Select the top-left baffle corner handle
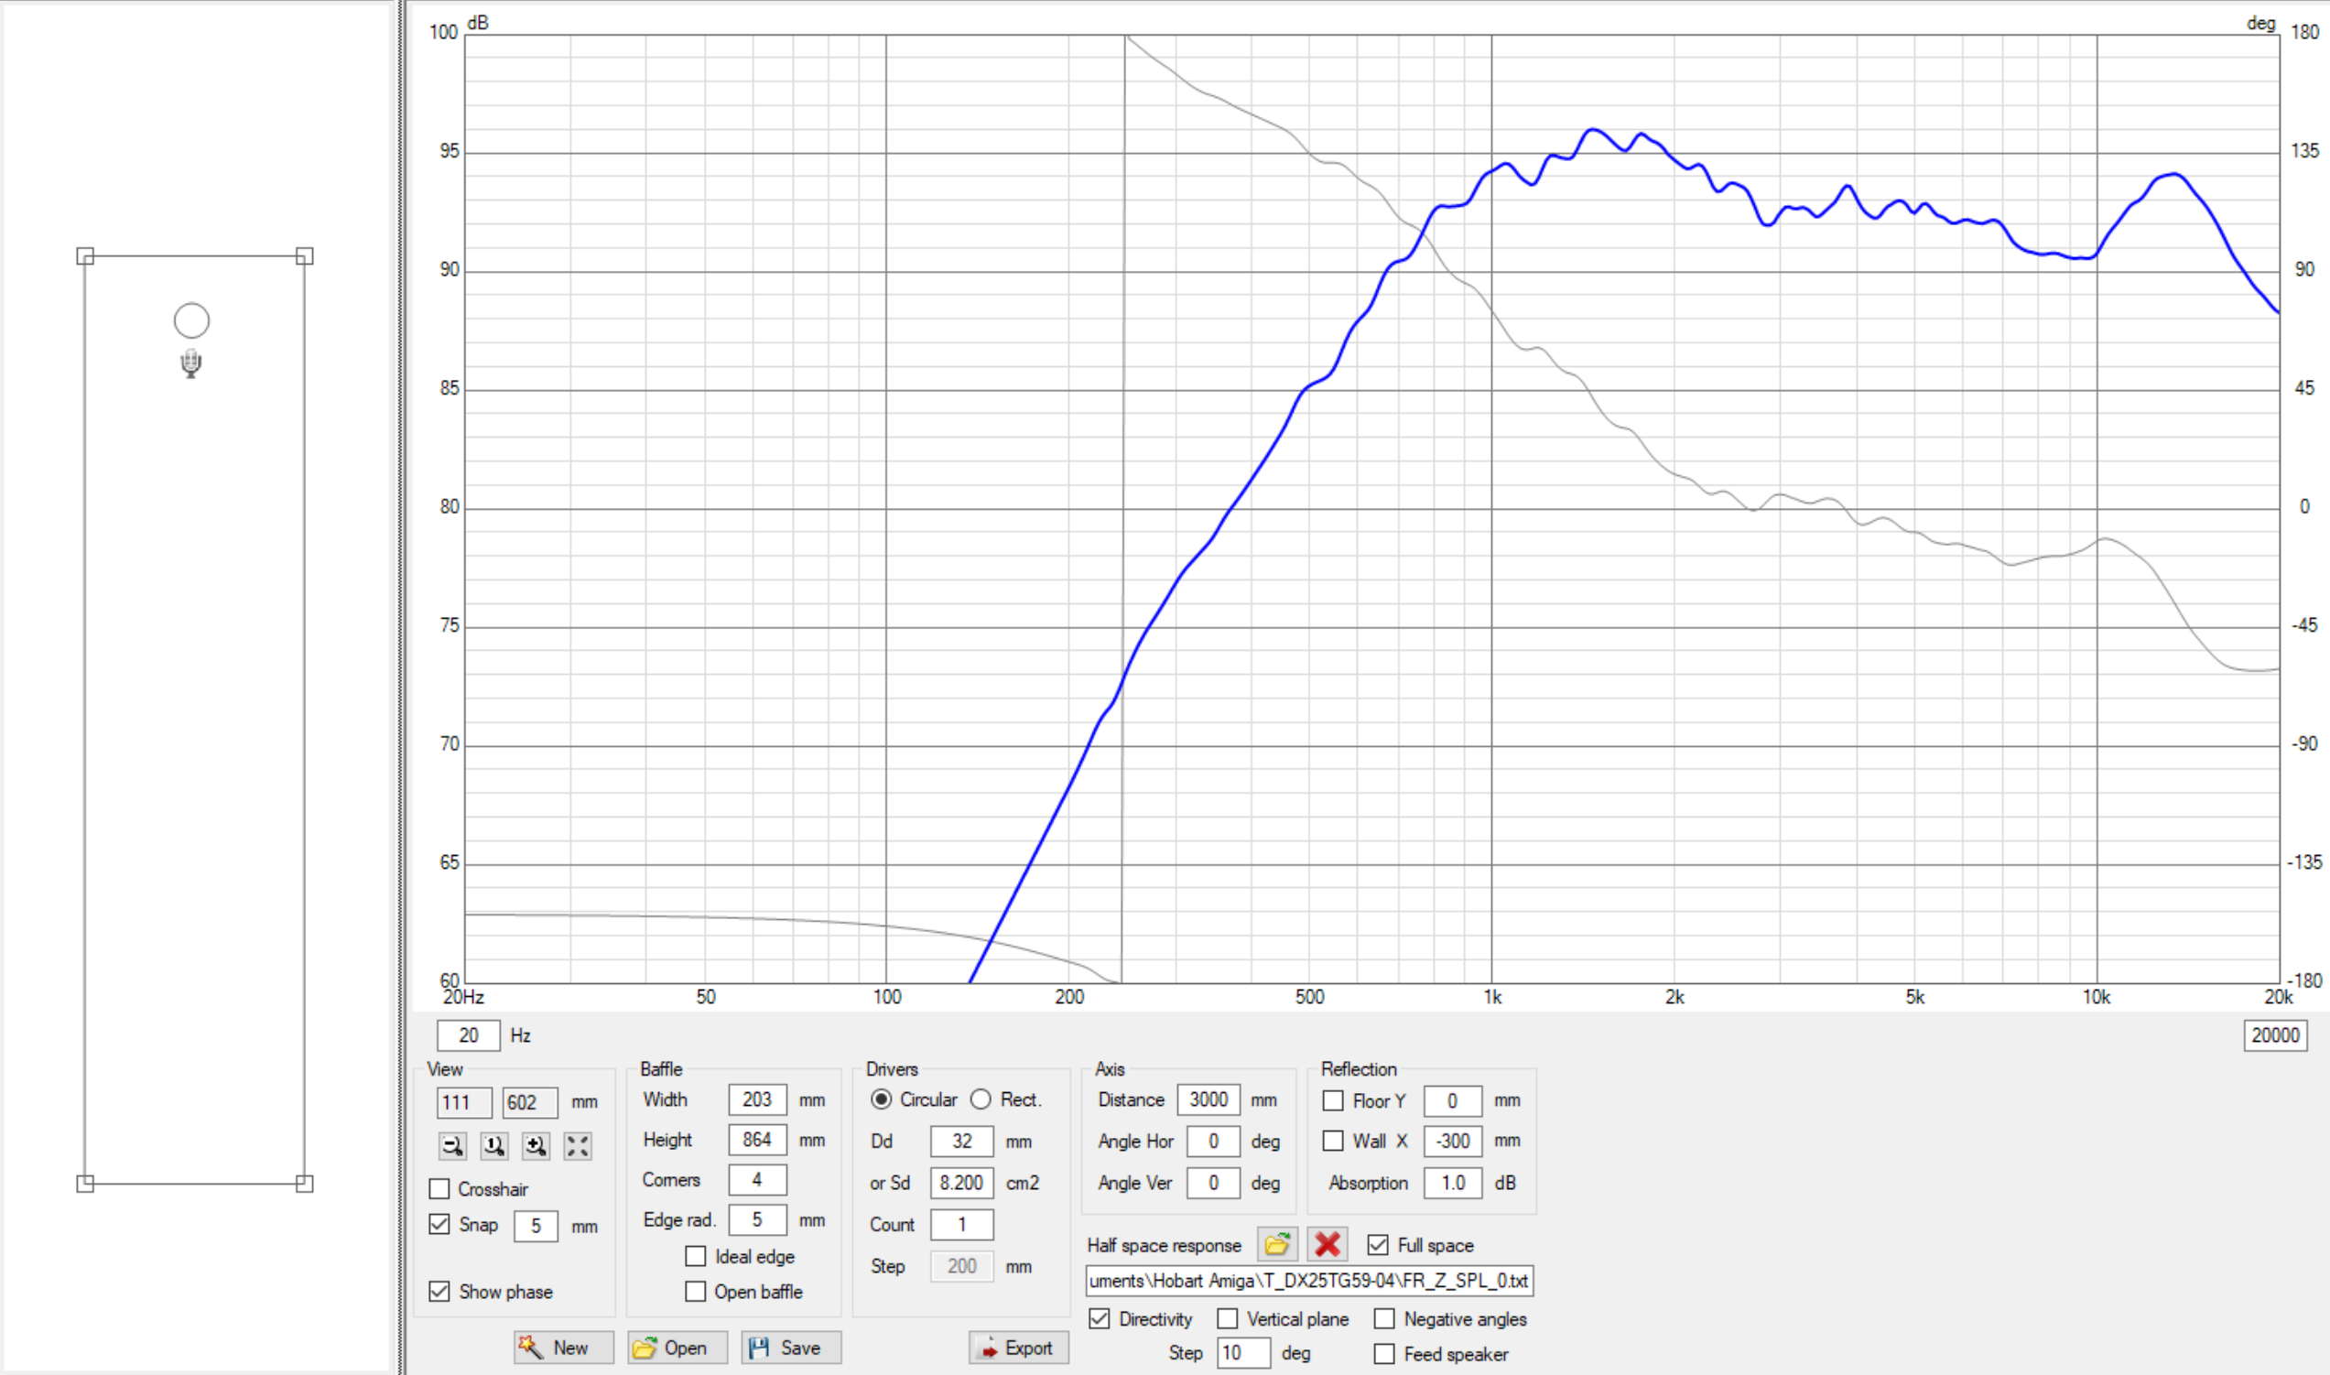Image resolution: width=2330 pixels, height=1375 pixels. (x=85, y=255)
